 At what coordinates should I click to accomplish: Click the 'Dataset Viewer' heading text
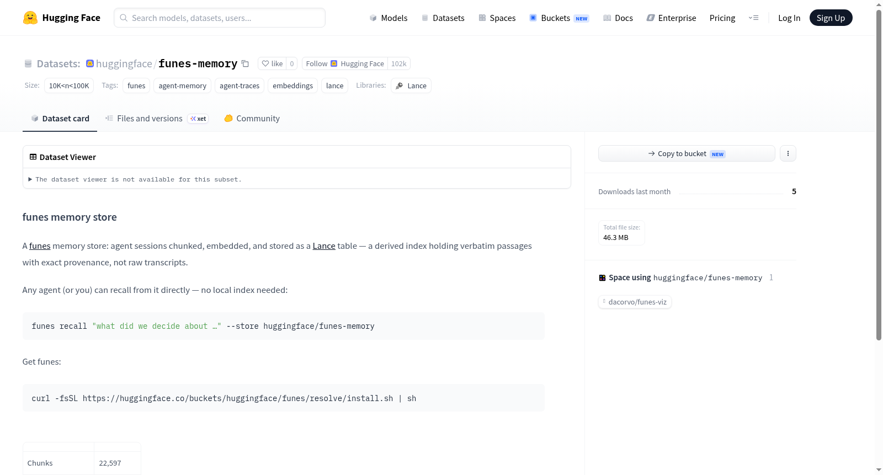pyautogui.click(x=68, y=157)
